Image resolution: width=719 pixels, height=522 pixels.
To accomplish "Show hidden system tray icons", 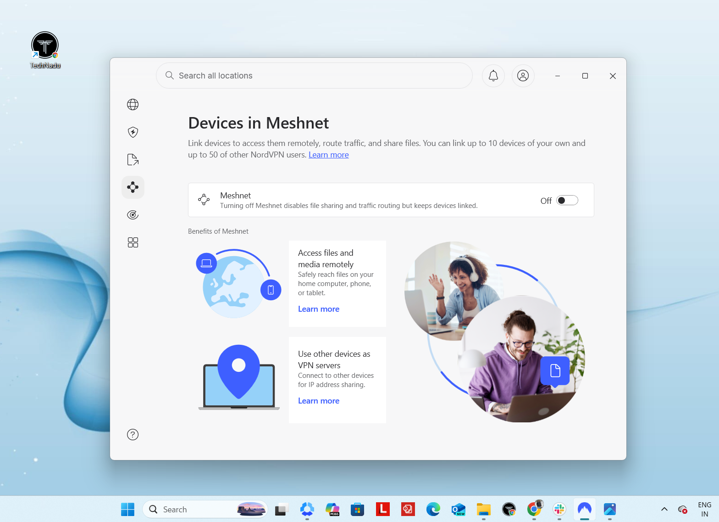I will 664,509.
